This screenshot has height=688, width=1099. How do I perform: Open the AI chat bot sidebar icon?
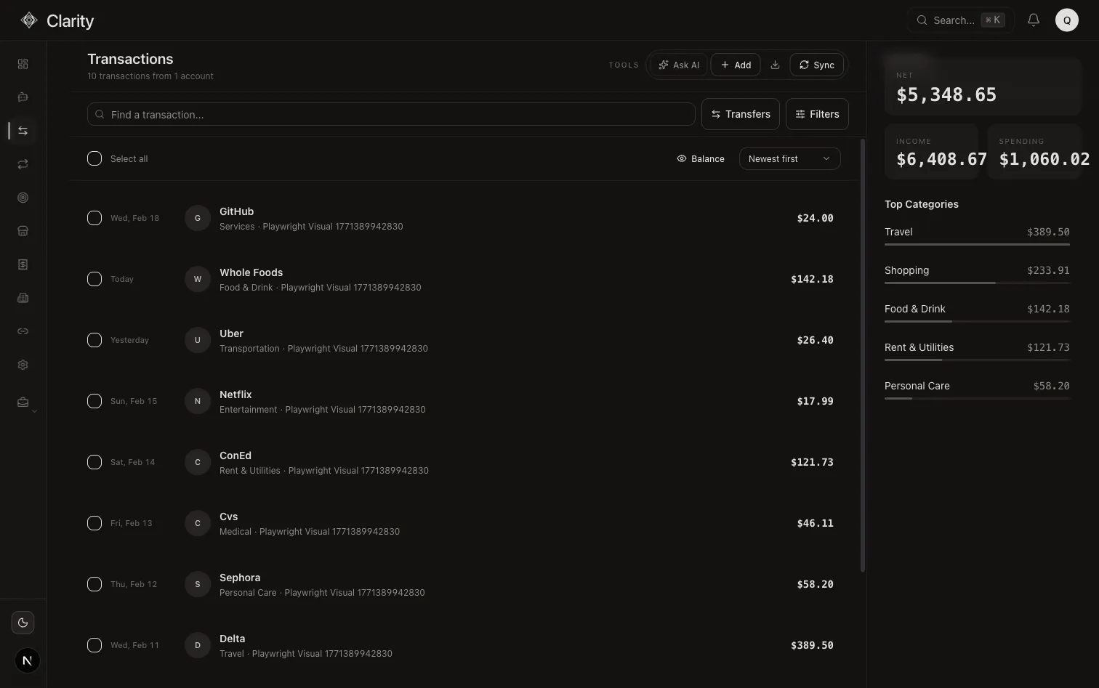[x=23, y=97]
